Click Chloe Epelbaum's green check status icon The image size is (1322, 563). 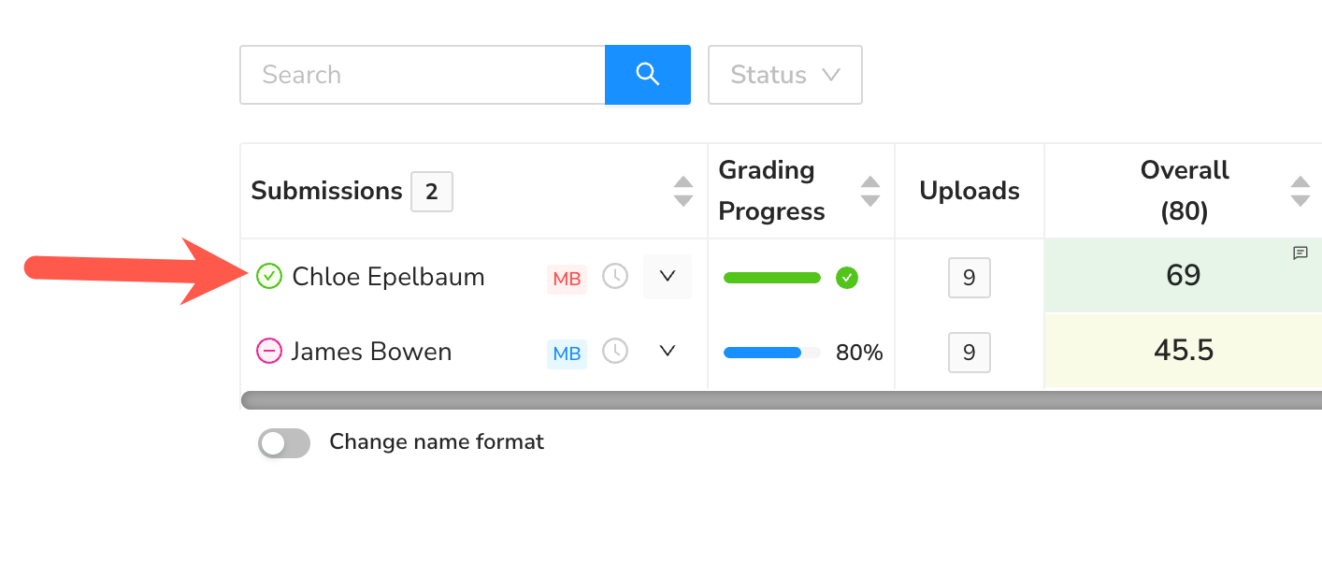click(269, 276)
